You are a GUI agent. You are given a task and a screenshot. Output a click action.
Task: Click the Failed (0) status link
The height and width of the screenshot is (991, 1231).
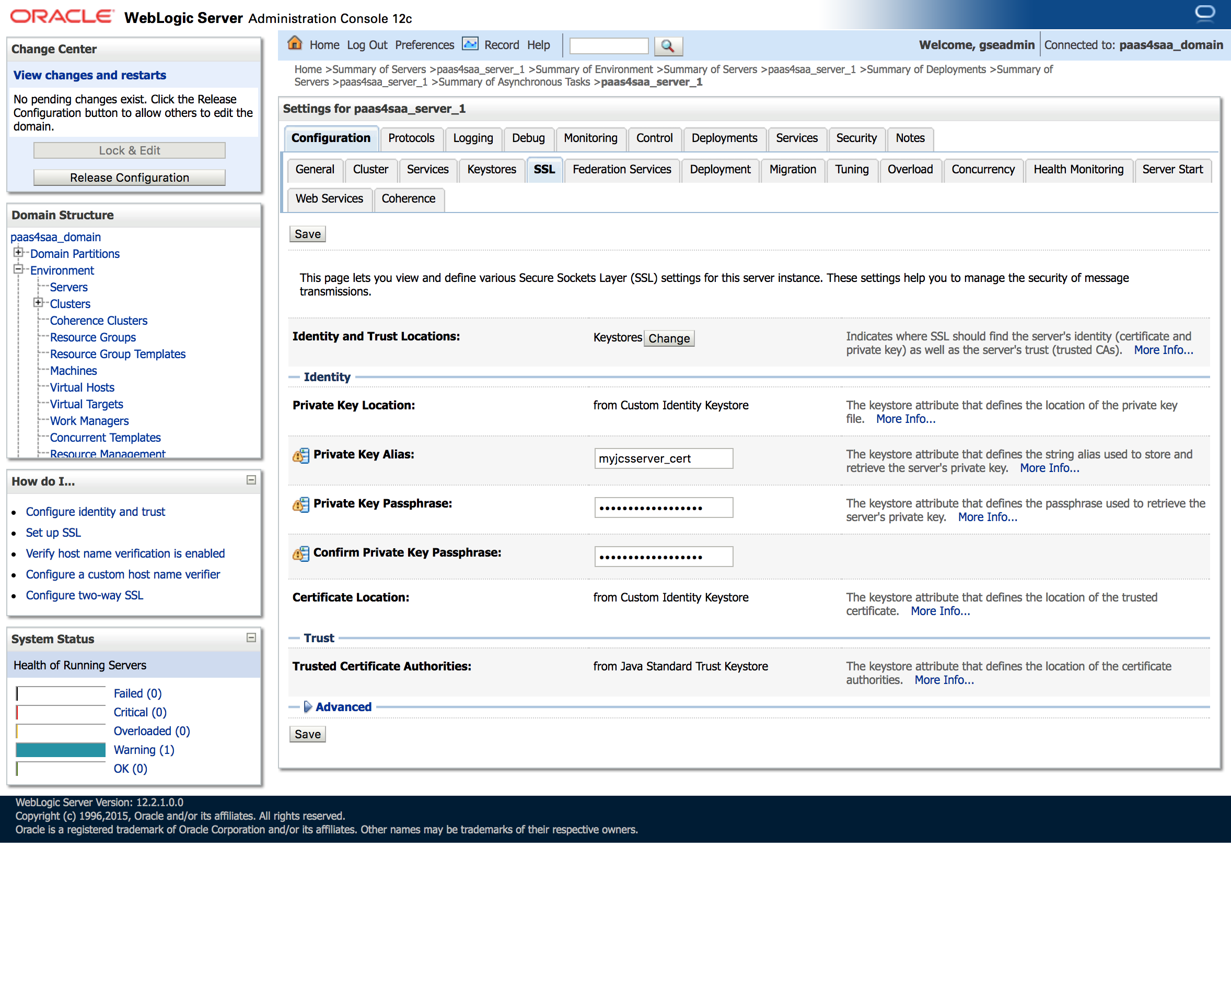point(137,693)
